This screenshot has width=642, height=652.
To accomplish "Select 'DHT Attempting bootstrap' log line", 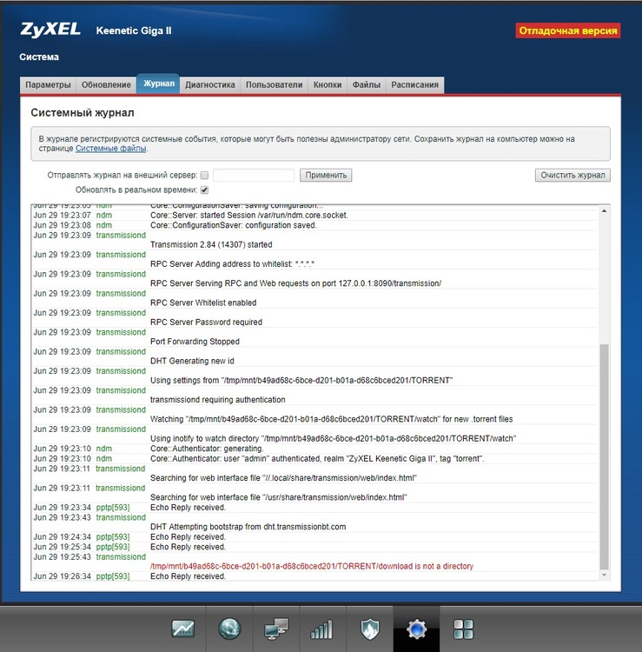I will tap(248, 527).
